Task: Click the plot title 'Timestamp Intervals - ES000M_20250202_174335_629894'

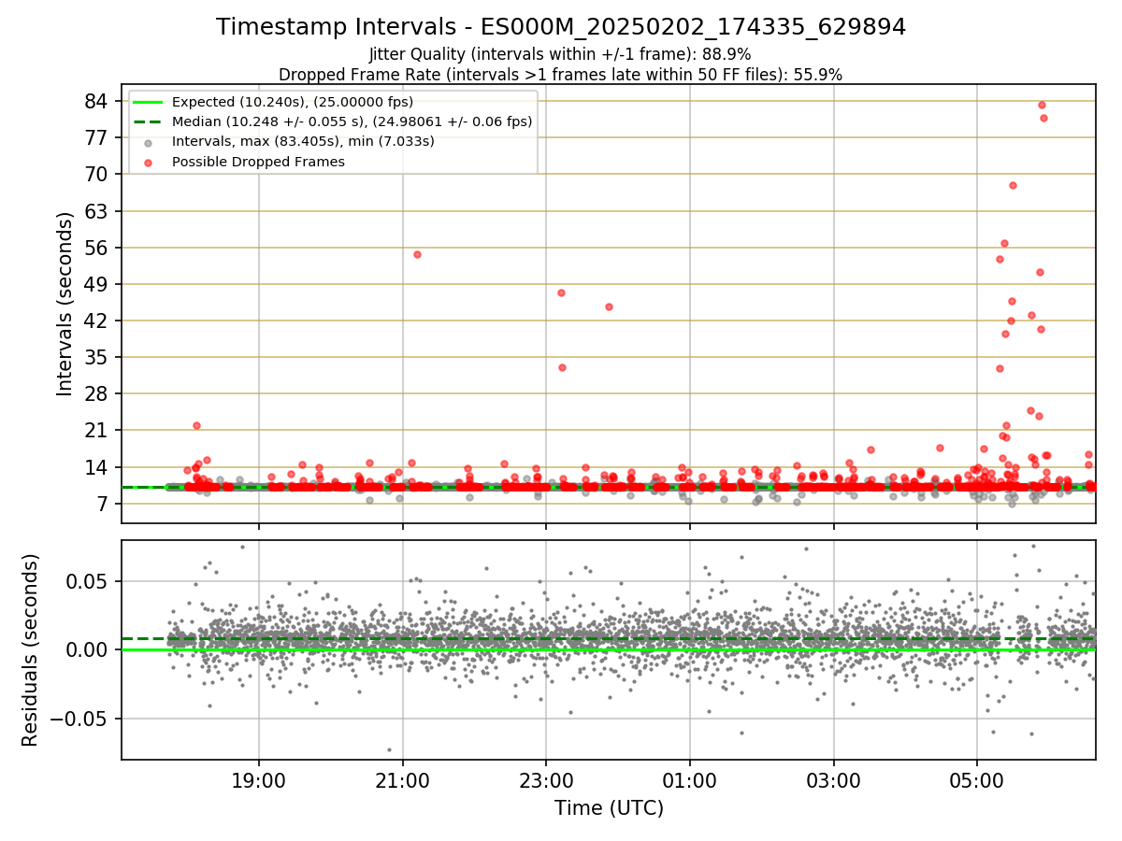Action: [561, 27]
